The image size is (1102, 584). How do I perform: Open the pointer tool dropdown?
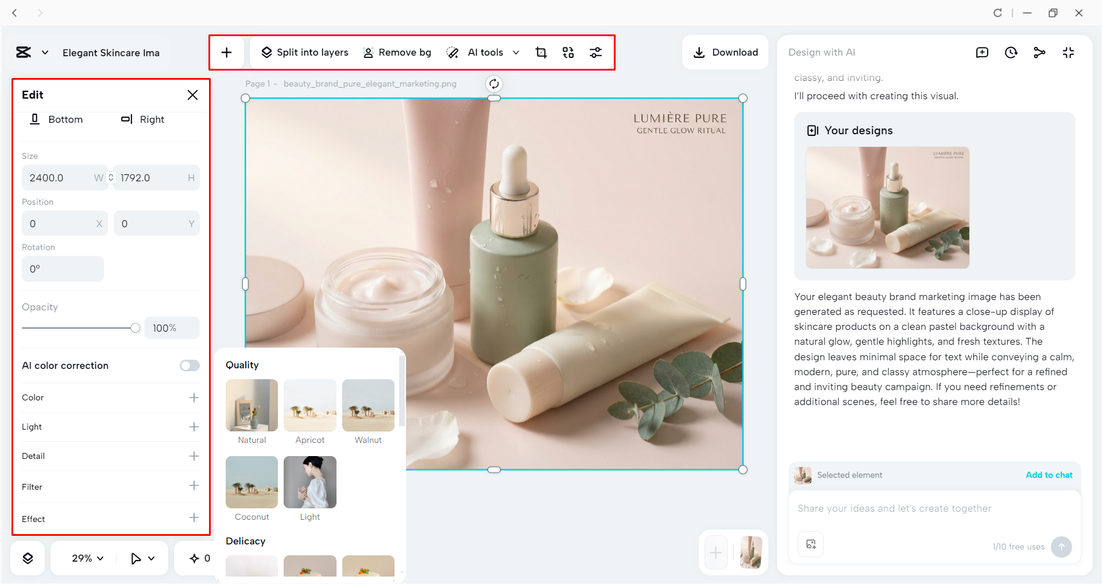pos(142,558)
